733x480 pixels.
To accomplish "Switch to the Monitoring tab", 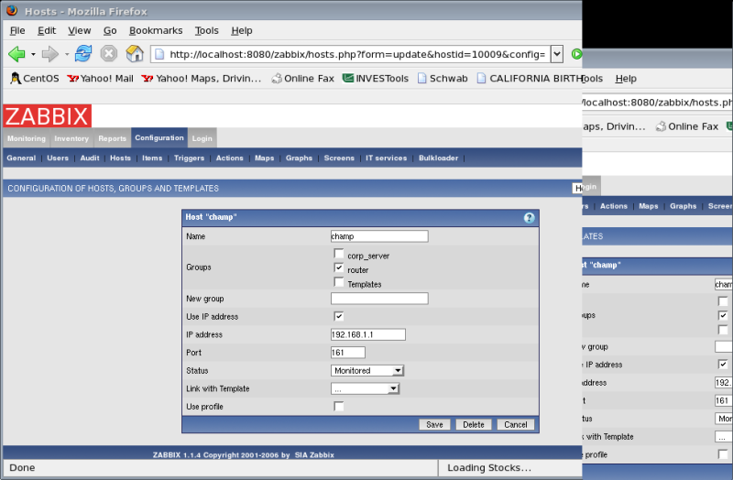I will click(27, 138).
